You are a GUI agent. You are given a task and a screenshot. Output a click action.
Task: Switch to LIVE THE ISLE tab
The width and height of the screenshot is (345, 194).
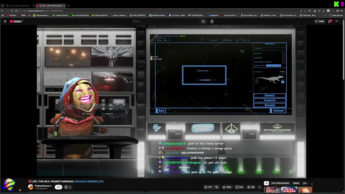(x=50, y=5)
